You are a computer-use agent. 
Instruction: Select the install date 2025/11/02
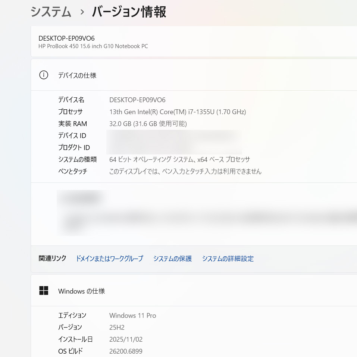point(126,339)
